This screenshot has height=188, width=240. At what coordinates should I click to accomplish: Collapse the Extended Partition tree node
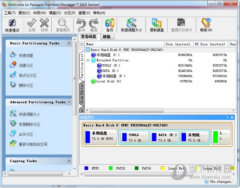(88, 60)
